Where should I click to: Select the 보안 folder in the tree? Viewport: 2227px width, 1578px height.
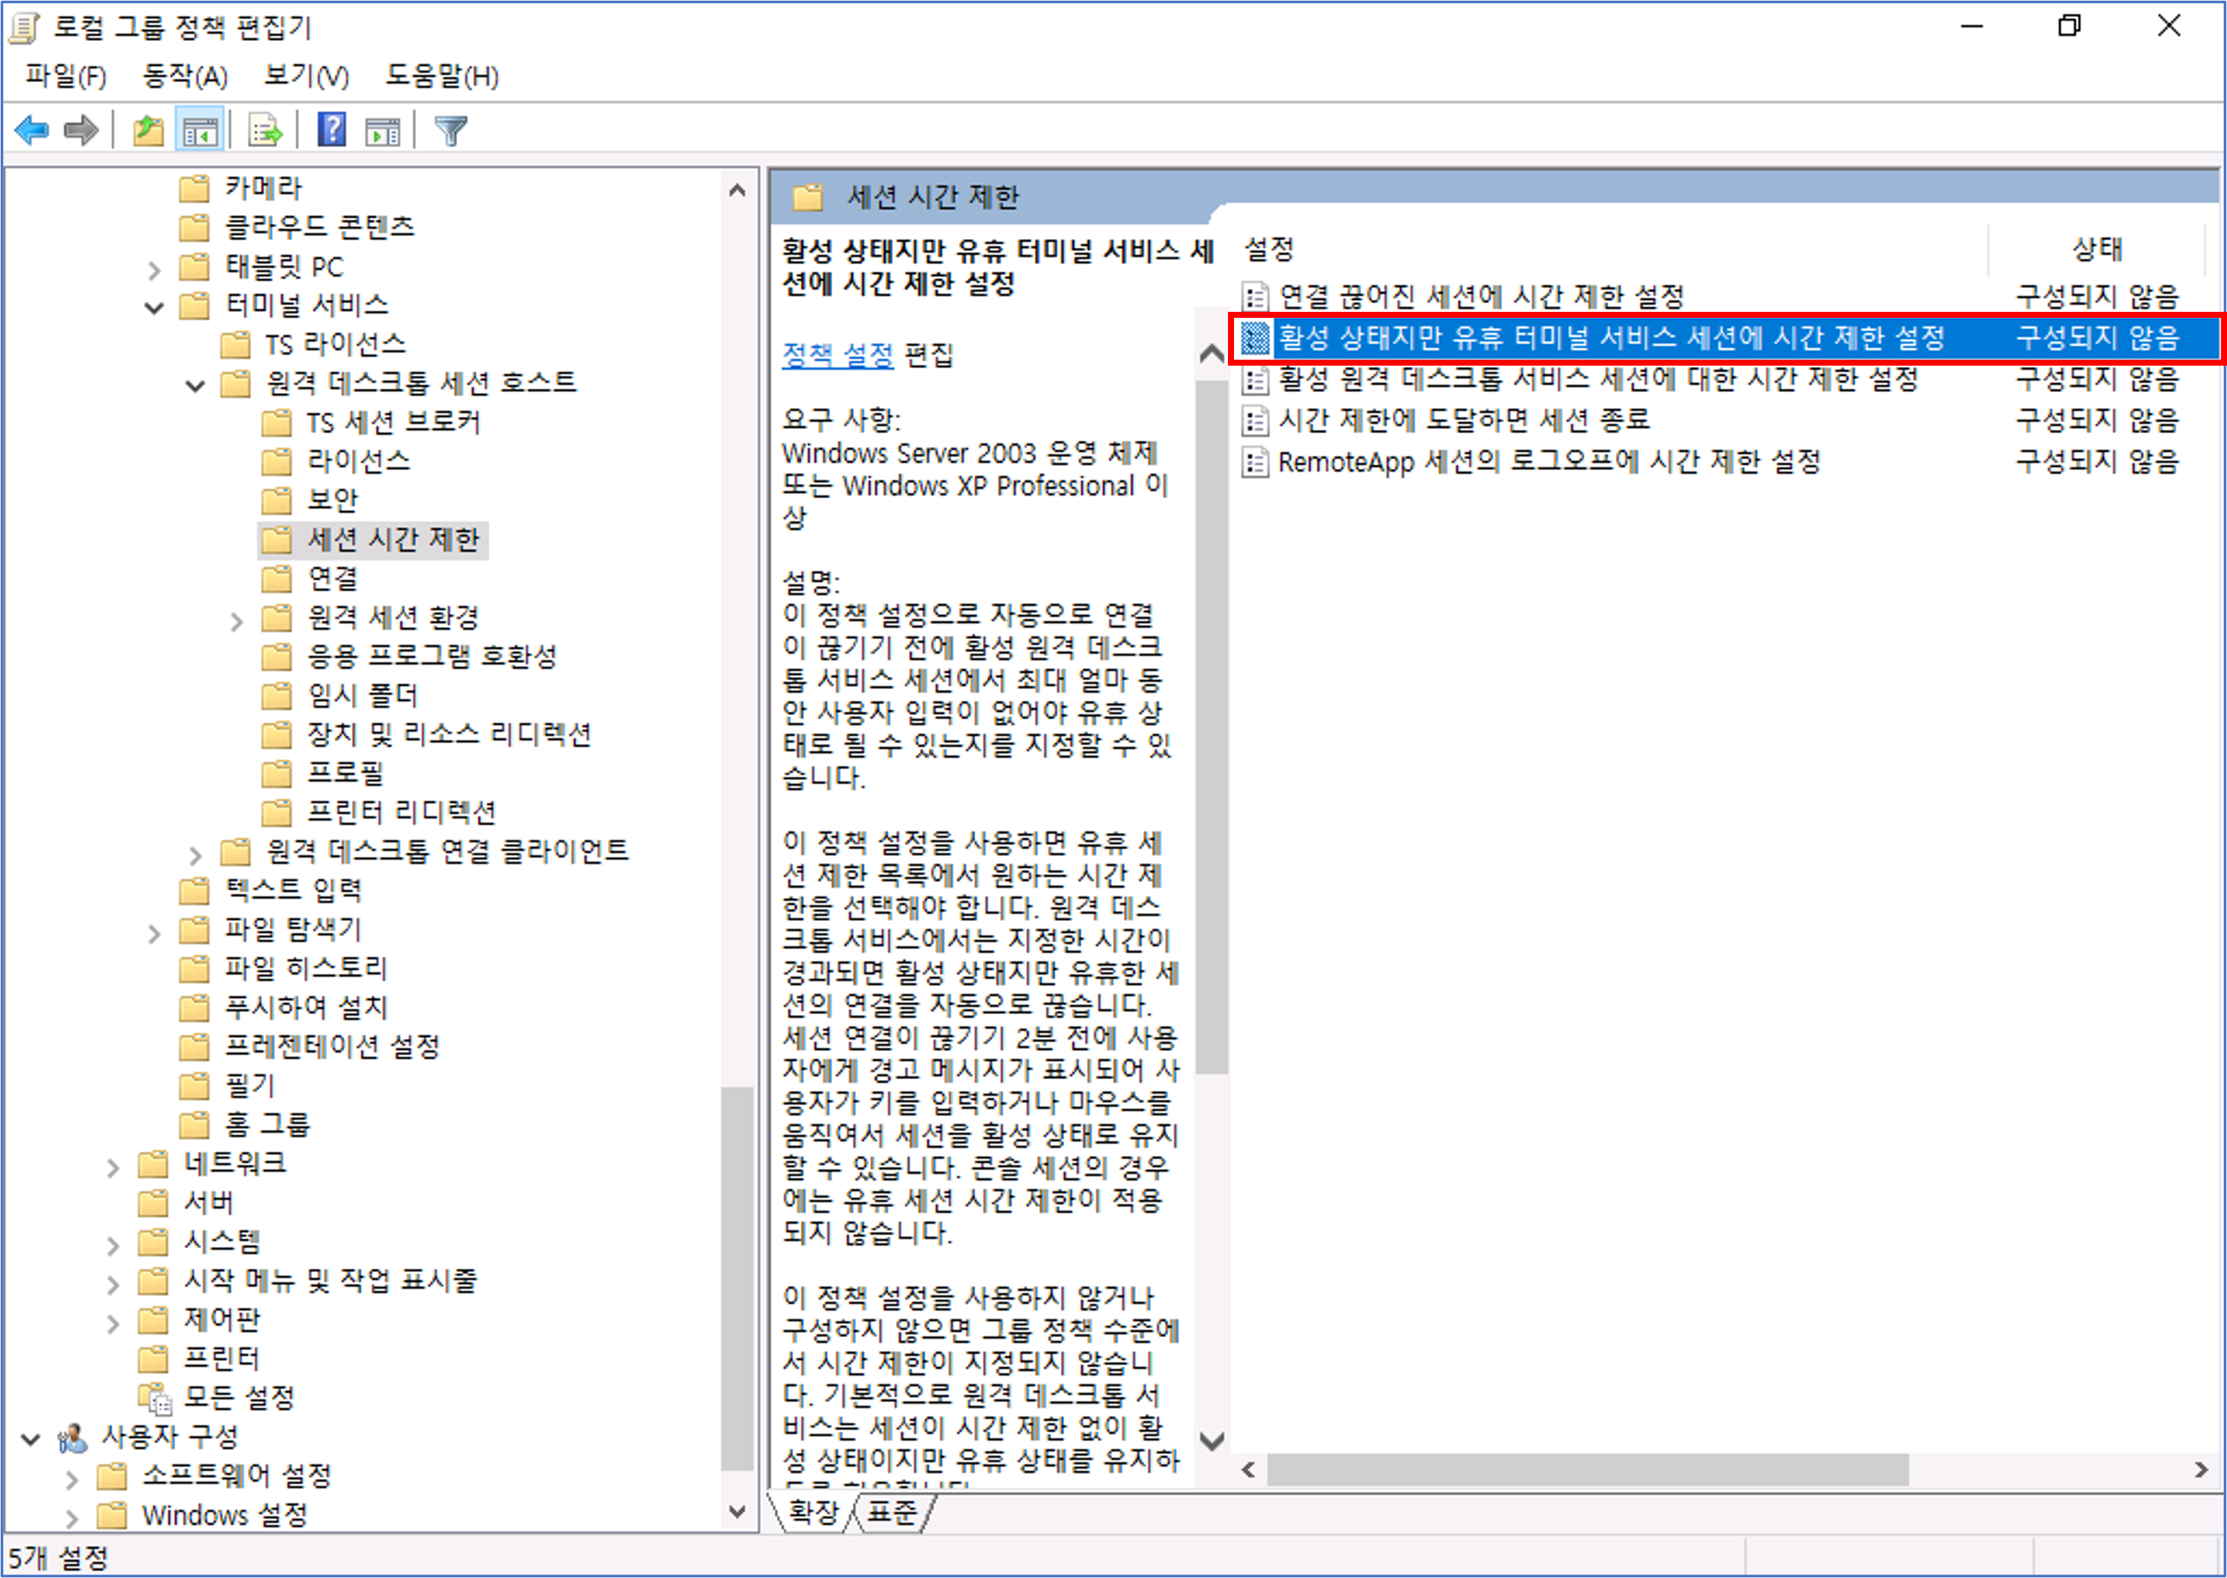click(x=332, y=500)
